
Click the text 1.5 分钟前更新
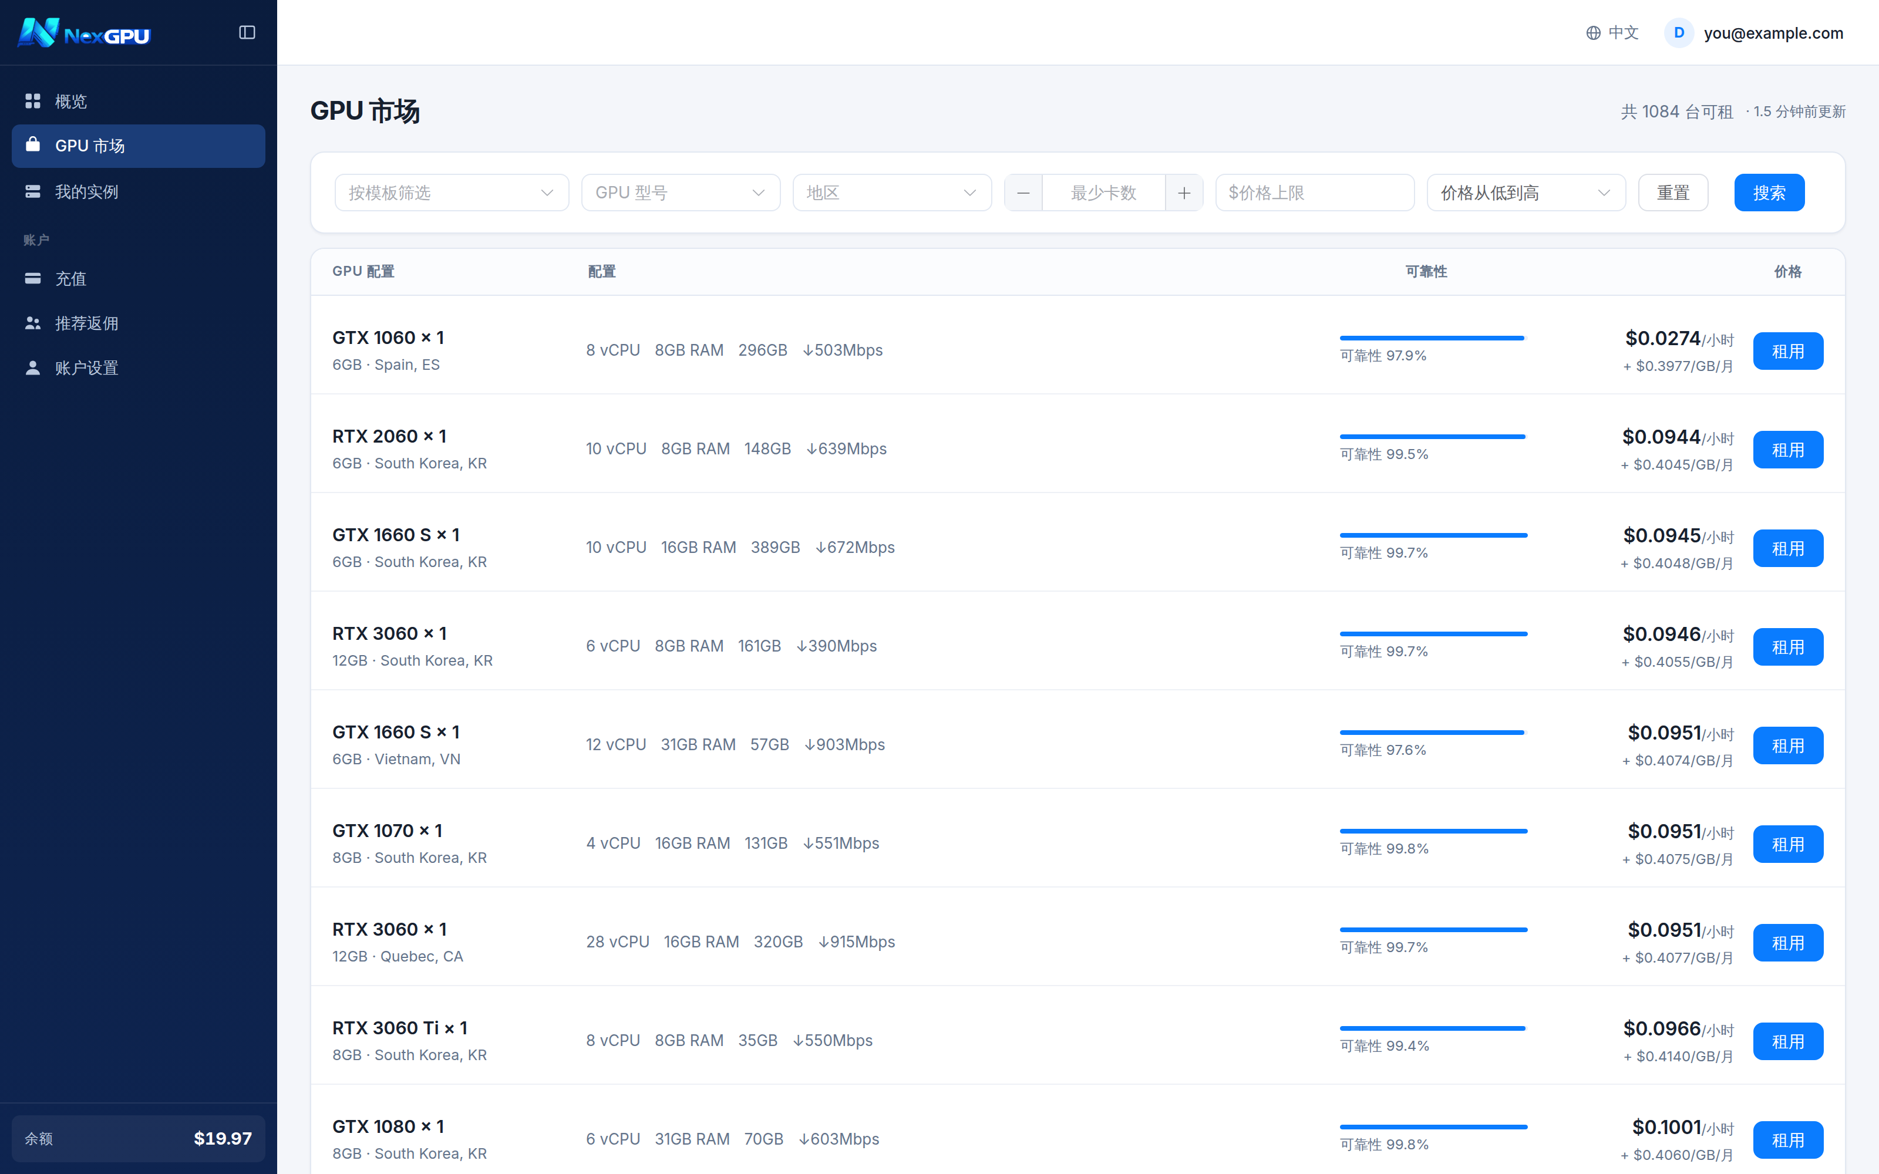pyautogui.click(x=1799, y=112)
